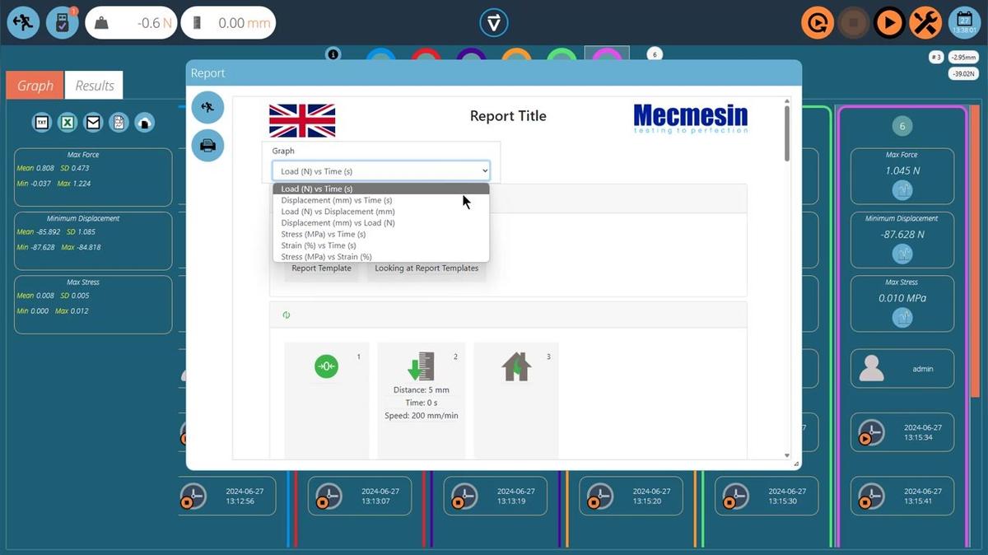This screenshot has width=988, height=555.
Task: Click the load readout showing -0.6 N
Action: pyautogui.click(x=129, y=23)
